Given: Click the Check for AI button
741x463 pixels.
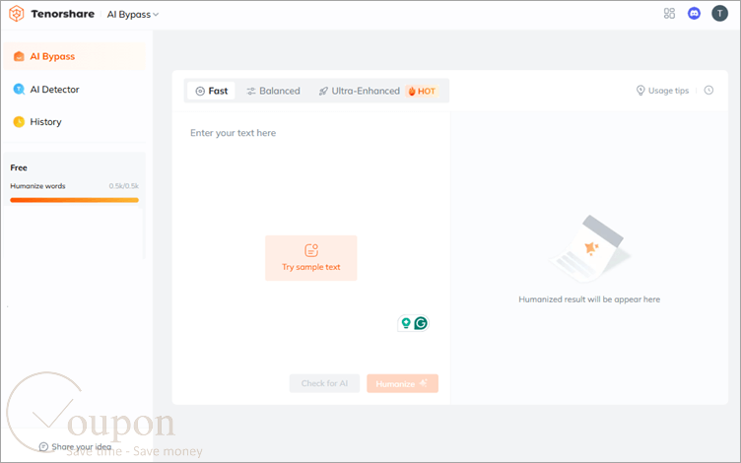Looking at the screenshot, I should pos(324,383).
